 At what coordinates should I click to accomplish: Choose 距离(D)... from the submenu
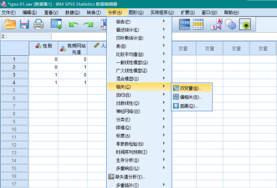(192, 106)
